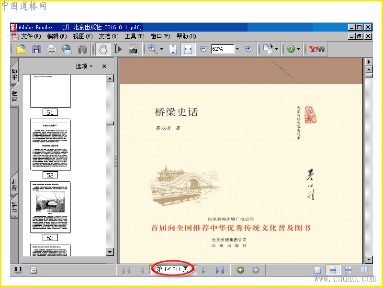Click the document vertical scrollbar thumb
The height and width of the screenshot is (287, 383).
pos(369,76)
